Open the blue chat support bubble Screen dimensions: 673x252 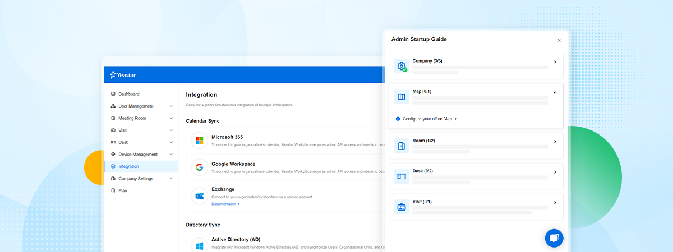click(x=554, y=238)
